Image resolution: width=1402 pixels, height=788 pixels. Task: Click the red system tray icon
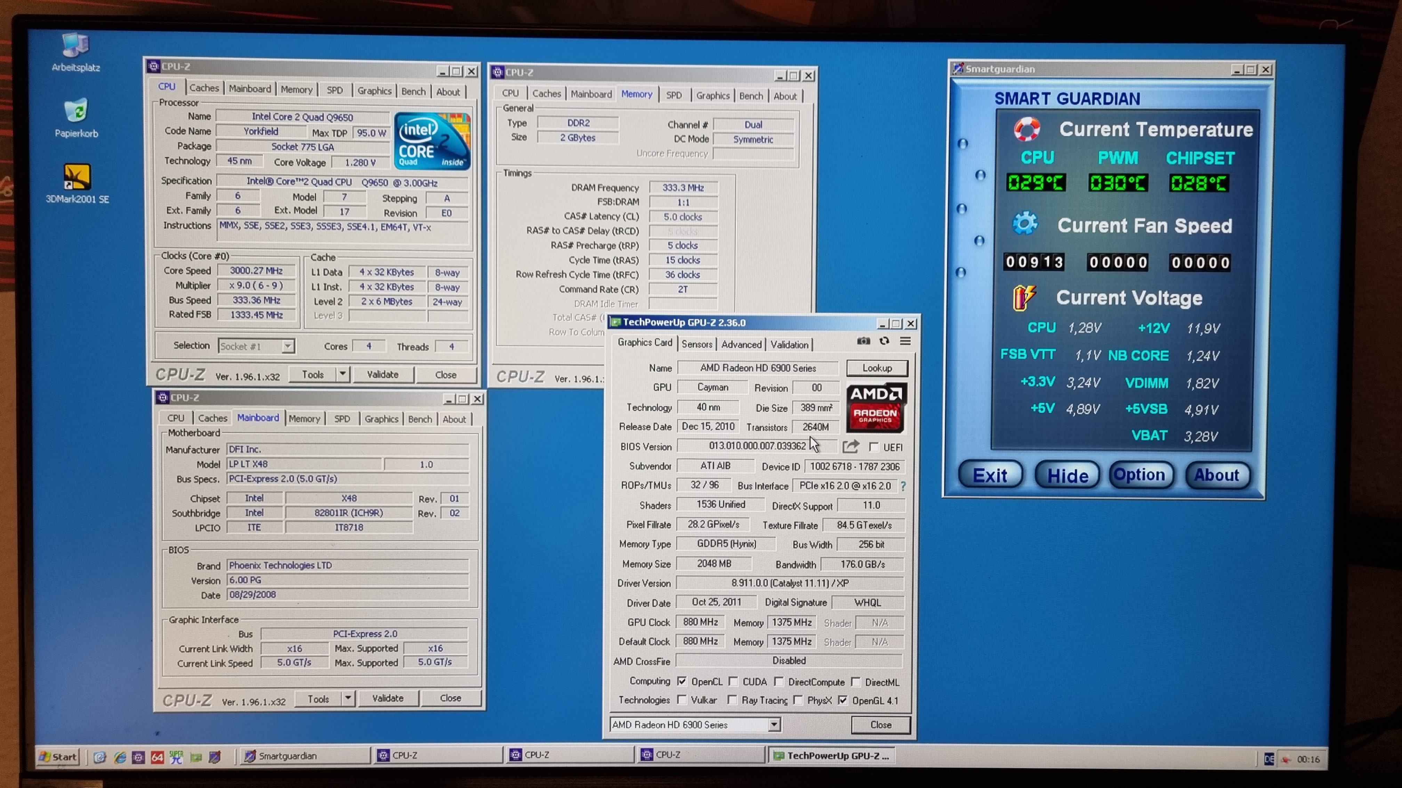[1286, 760]
